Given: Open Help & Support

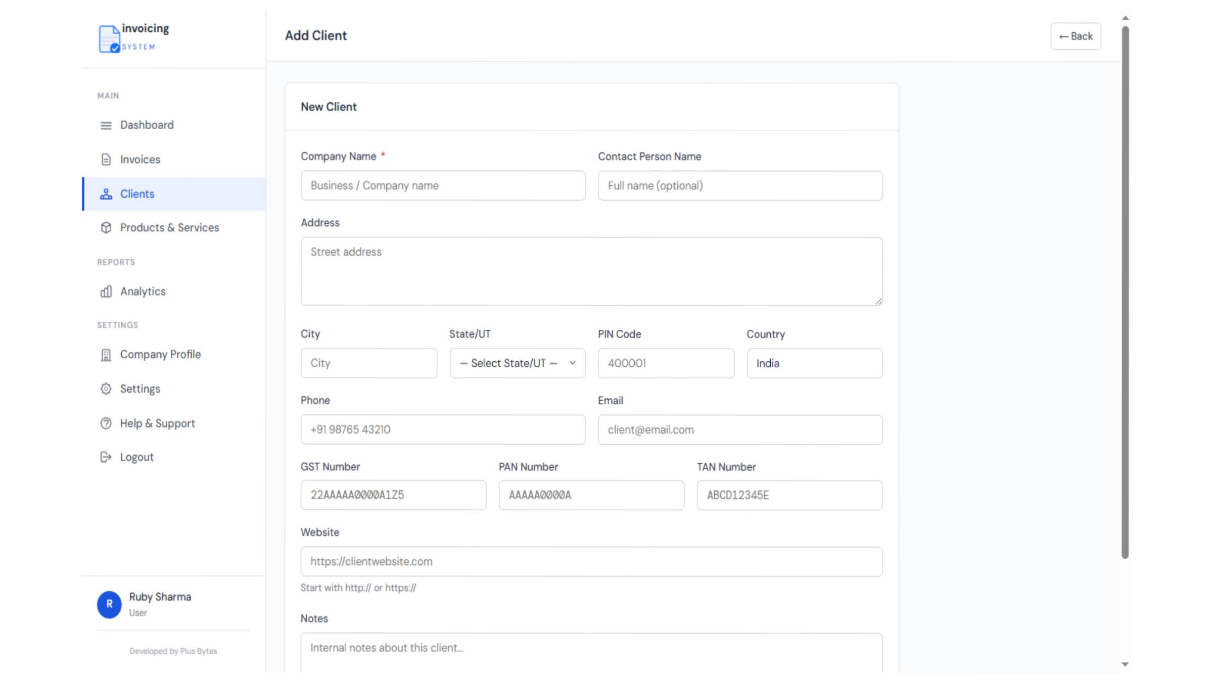Looking at the screenshot, I should pyautogui.click(x=174, y=423).
